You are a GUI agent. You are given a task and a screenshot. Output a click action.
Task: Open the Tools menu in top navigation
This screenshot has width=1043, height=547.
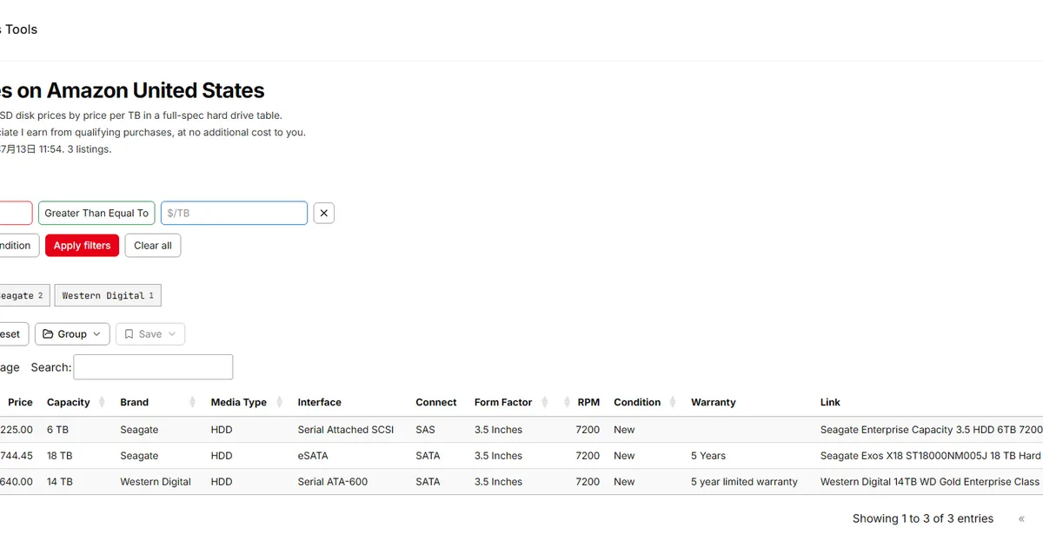pyautogui.click(x=21, y=30)
